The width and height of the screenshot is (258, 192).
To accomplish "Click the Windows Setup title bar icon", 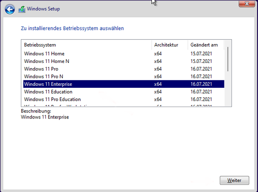I will pyautogui.click(x=22, y=9).
